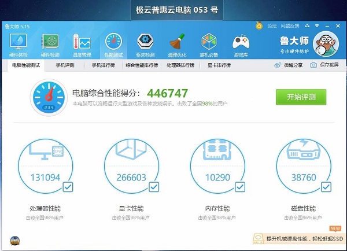Close the 鲁大师 window
The height and width of the screenshot is (251, 347).
(x=338, y=26)
